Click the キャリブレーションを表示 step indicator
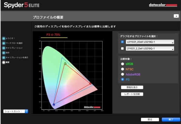 tap(4, 58)
